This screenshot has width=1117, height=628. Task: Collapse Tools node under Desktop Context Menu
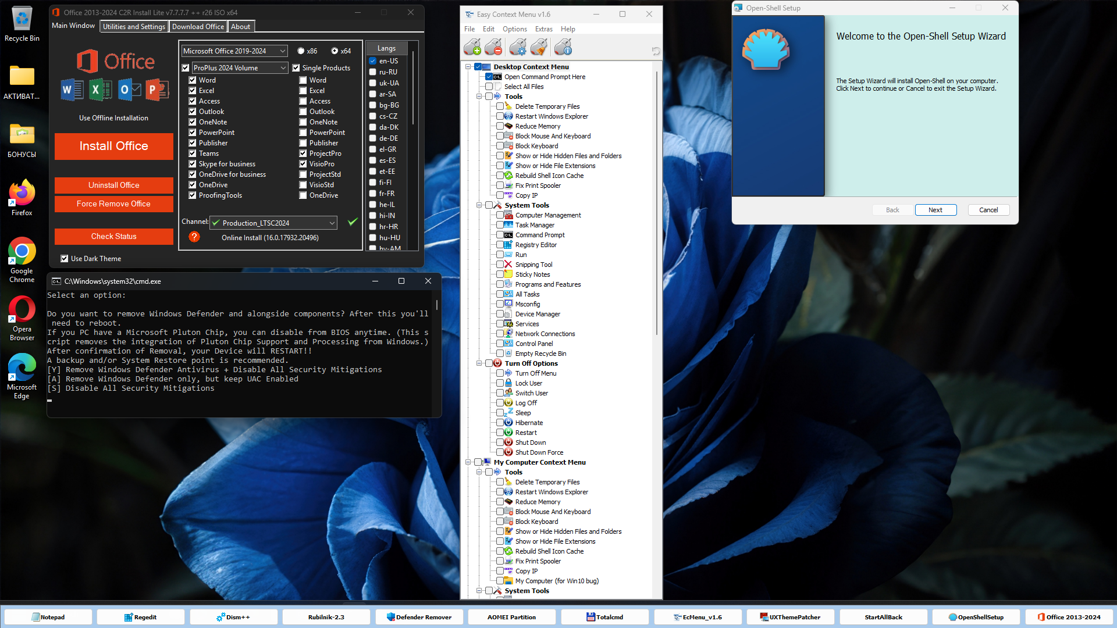pos(479,97)
